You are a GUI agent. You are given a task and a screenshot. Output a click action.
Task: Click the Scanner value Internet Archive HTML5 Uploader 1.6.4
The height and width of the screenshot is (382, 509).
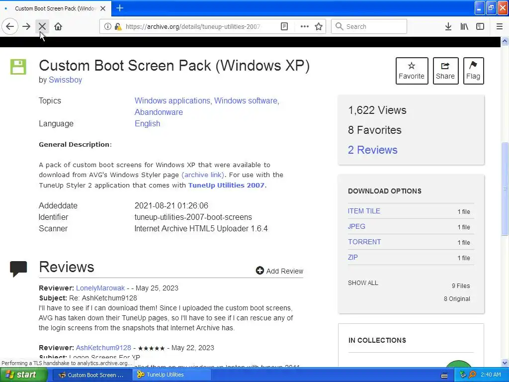click(201, 229)
